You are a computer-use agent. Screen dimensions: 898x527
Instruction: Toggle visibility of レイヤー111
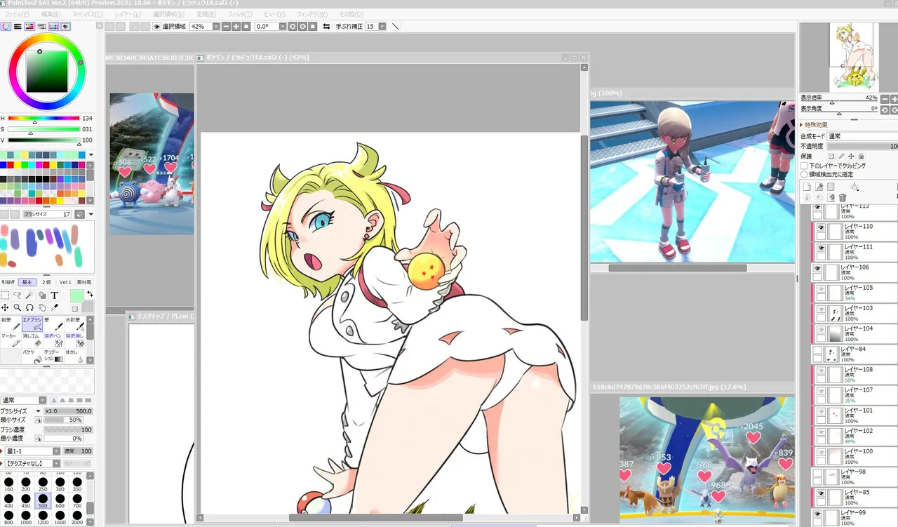[819, 248]
